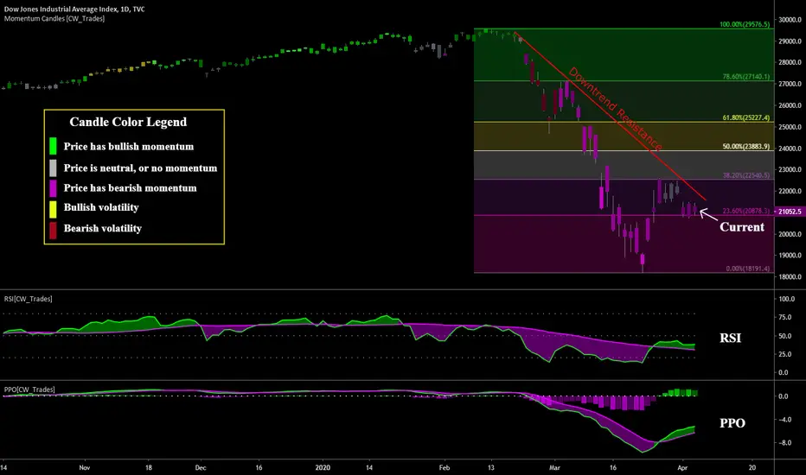Click the red bearish volatility legend swatch
The height and width of the screenshot is (475, 806).
(x=53, y=231)
